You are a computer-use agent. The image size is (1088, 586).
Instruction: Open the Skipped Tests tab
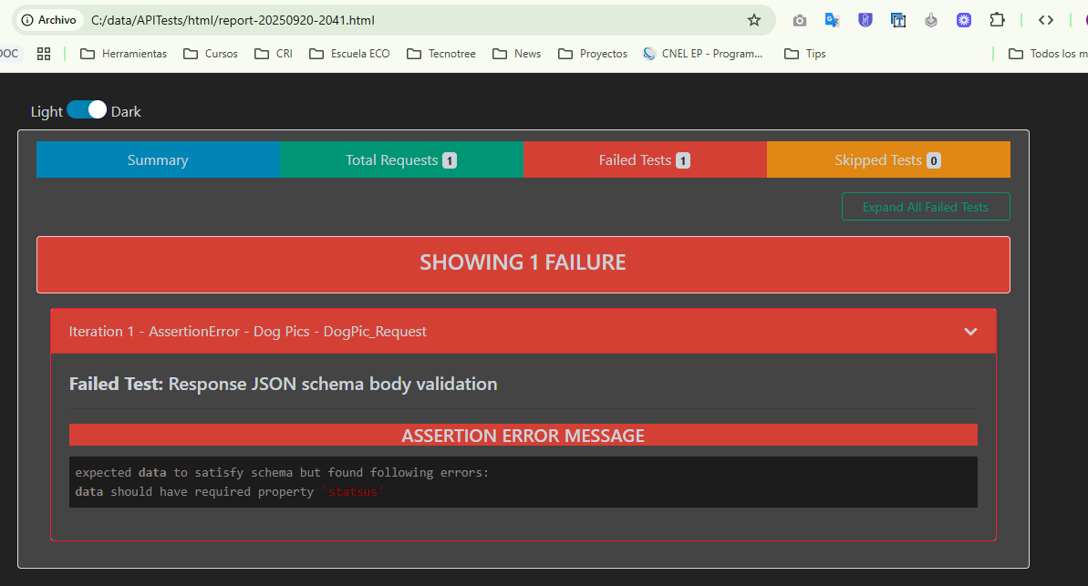[x=887, y=160]
